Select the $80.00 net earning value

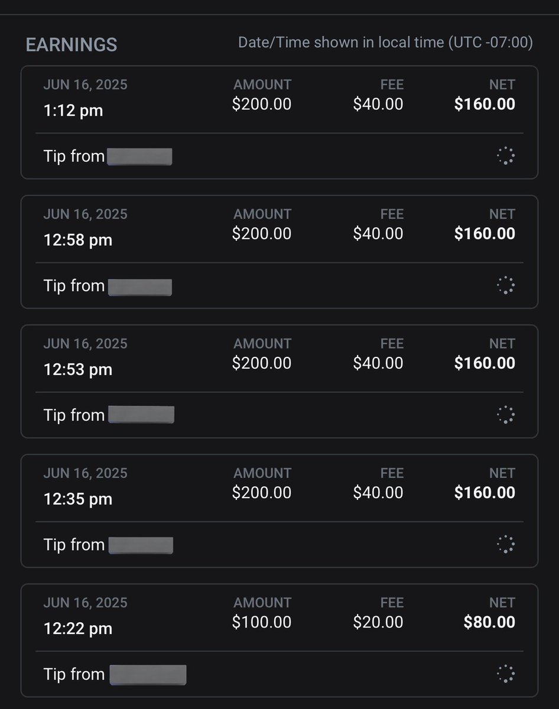click(x=489, y=622)
